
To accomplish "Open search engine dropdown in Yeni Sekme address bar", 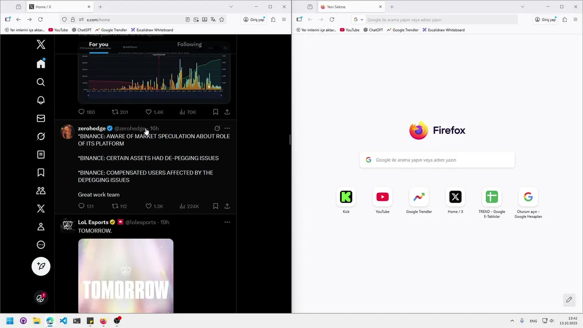I will (359, 20).
